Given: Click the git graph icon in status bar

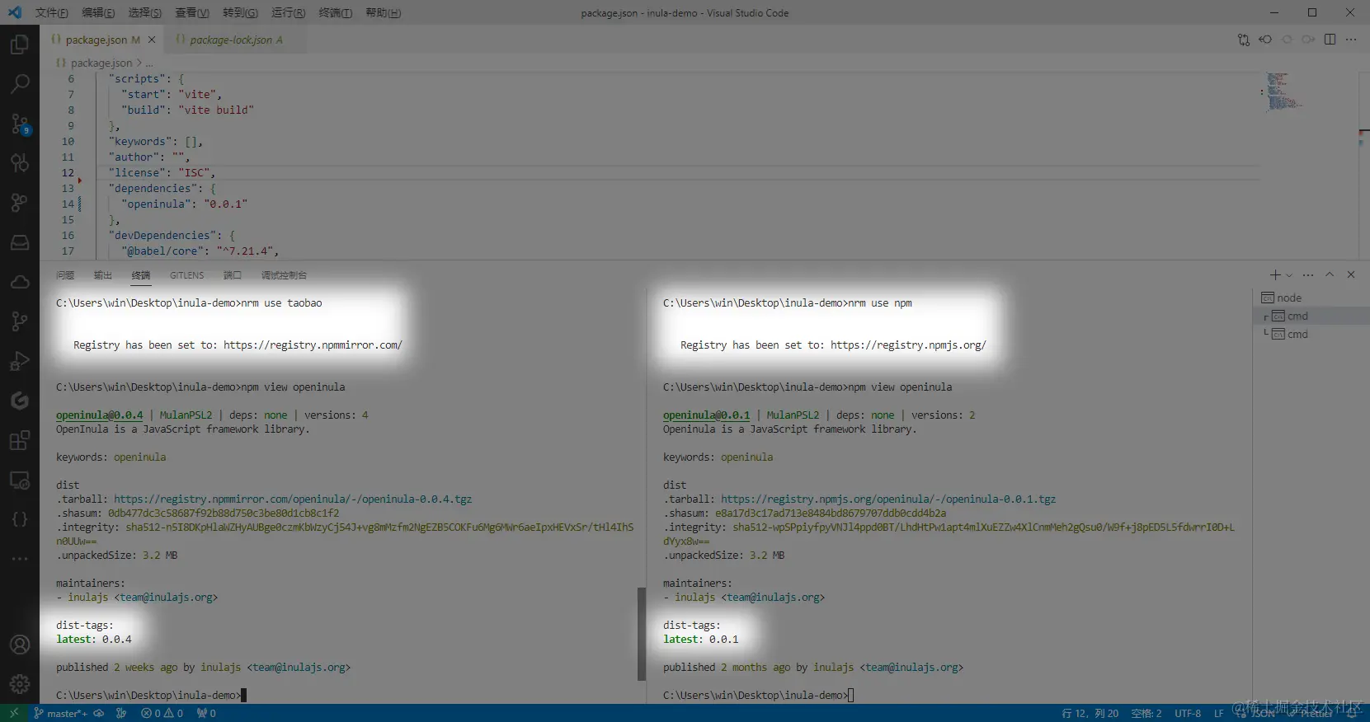Looking at the screenshot, I should [x=121, y=713].
